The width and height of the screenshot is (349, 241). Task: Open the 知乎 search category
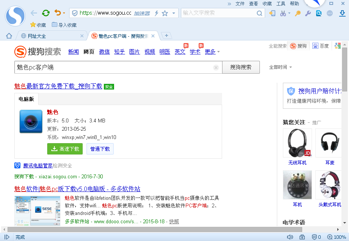point(119,52)
